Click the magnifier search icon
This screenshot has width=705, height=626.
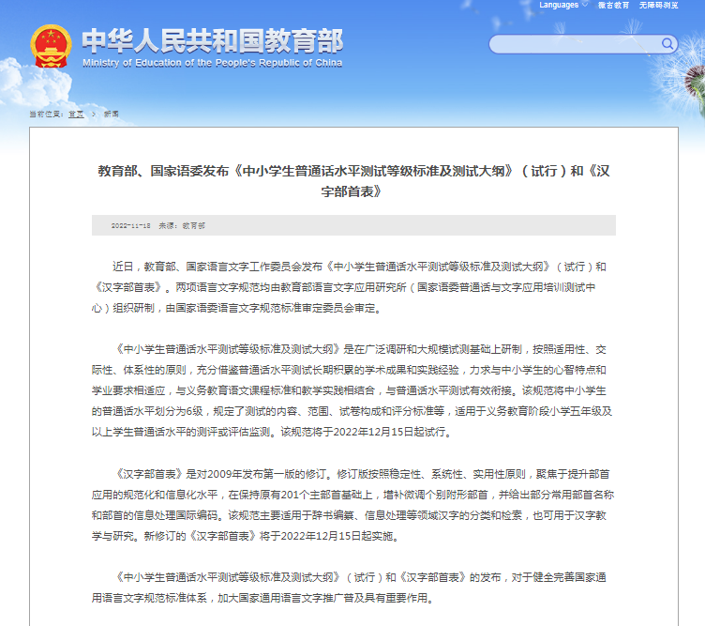pos(667,44)
